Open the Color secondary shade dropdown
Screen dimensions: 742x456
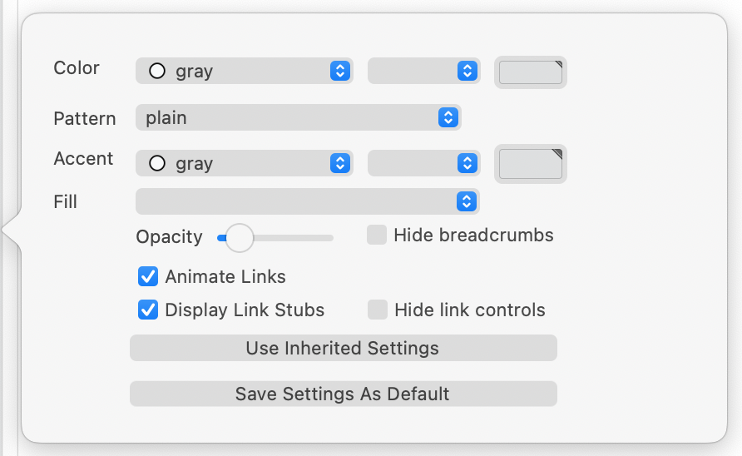[423, 72]
